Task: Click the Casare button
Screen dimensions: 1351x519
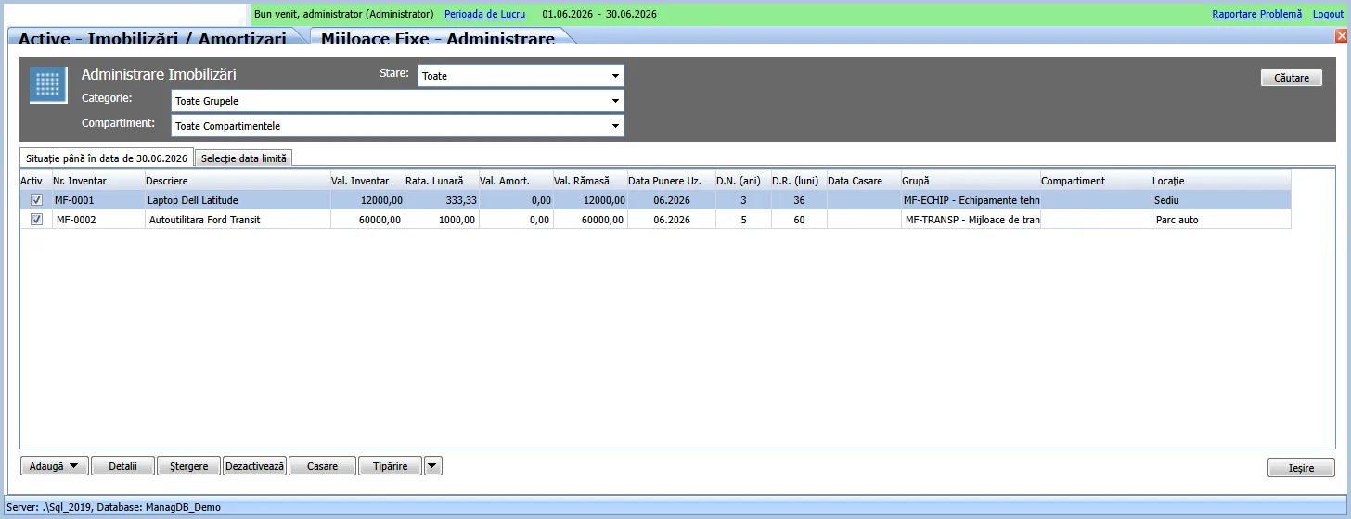Action: 322,466
